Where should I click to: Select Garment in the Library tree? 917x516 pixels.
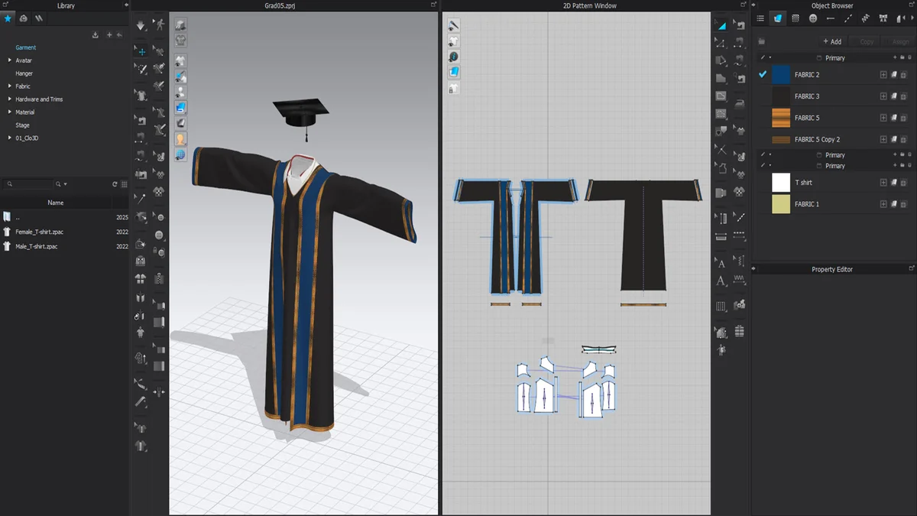click(26, 47)
